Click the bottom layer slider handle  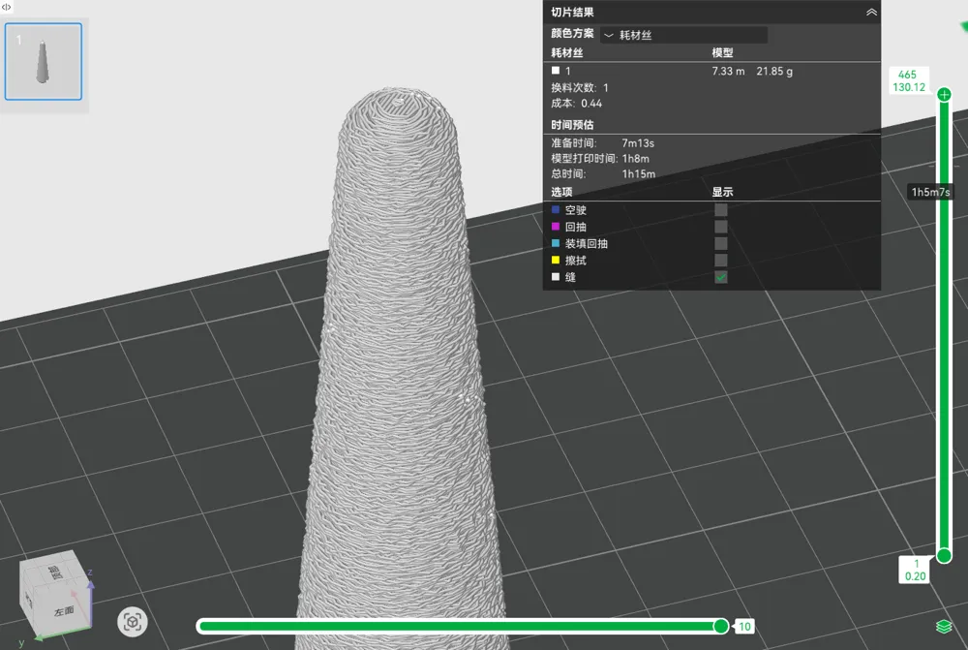(x=944, y=556)
